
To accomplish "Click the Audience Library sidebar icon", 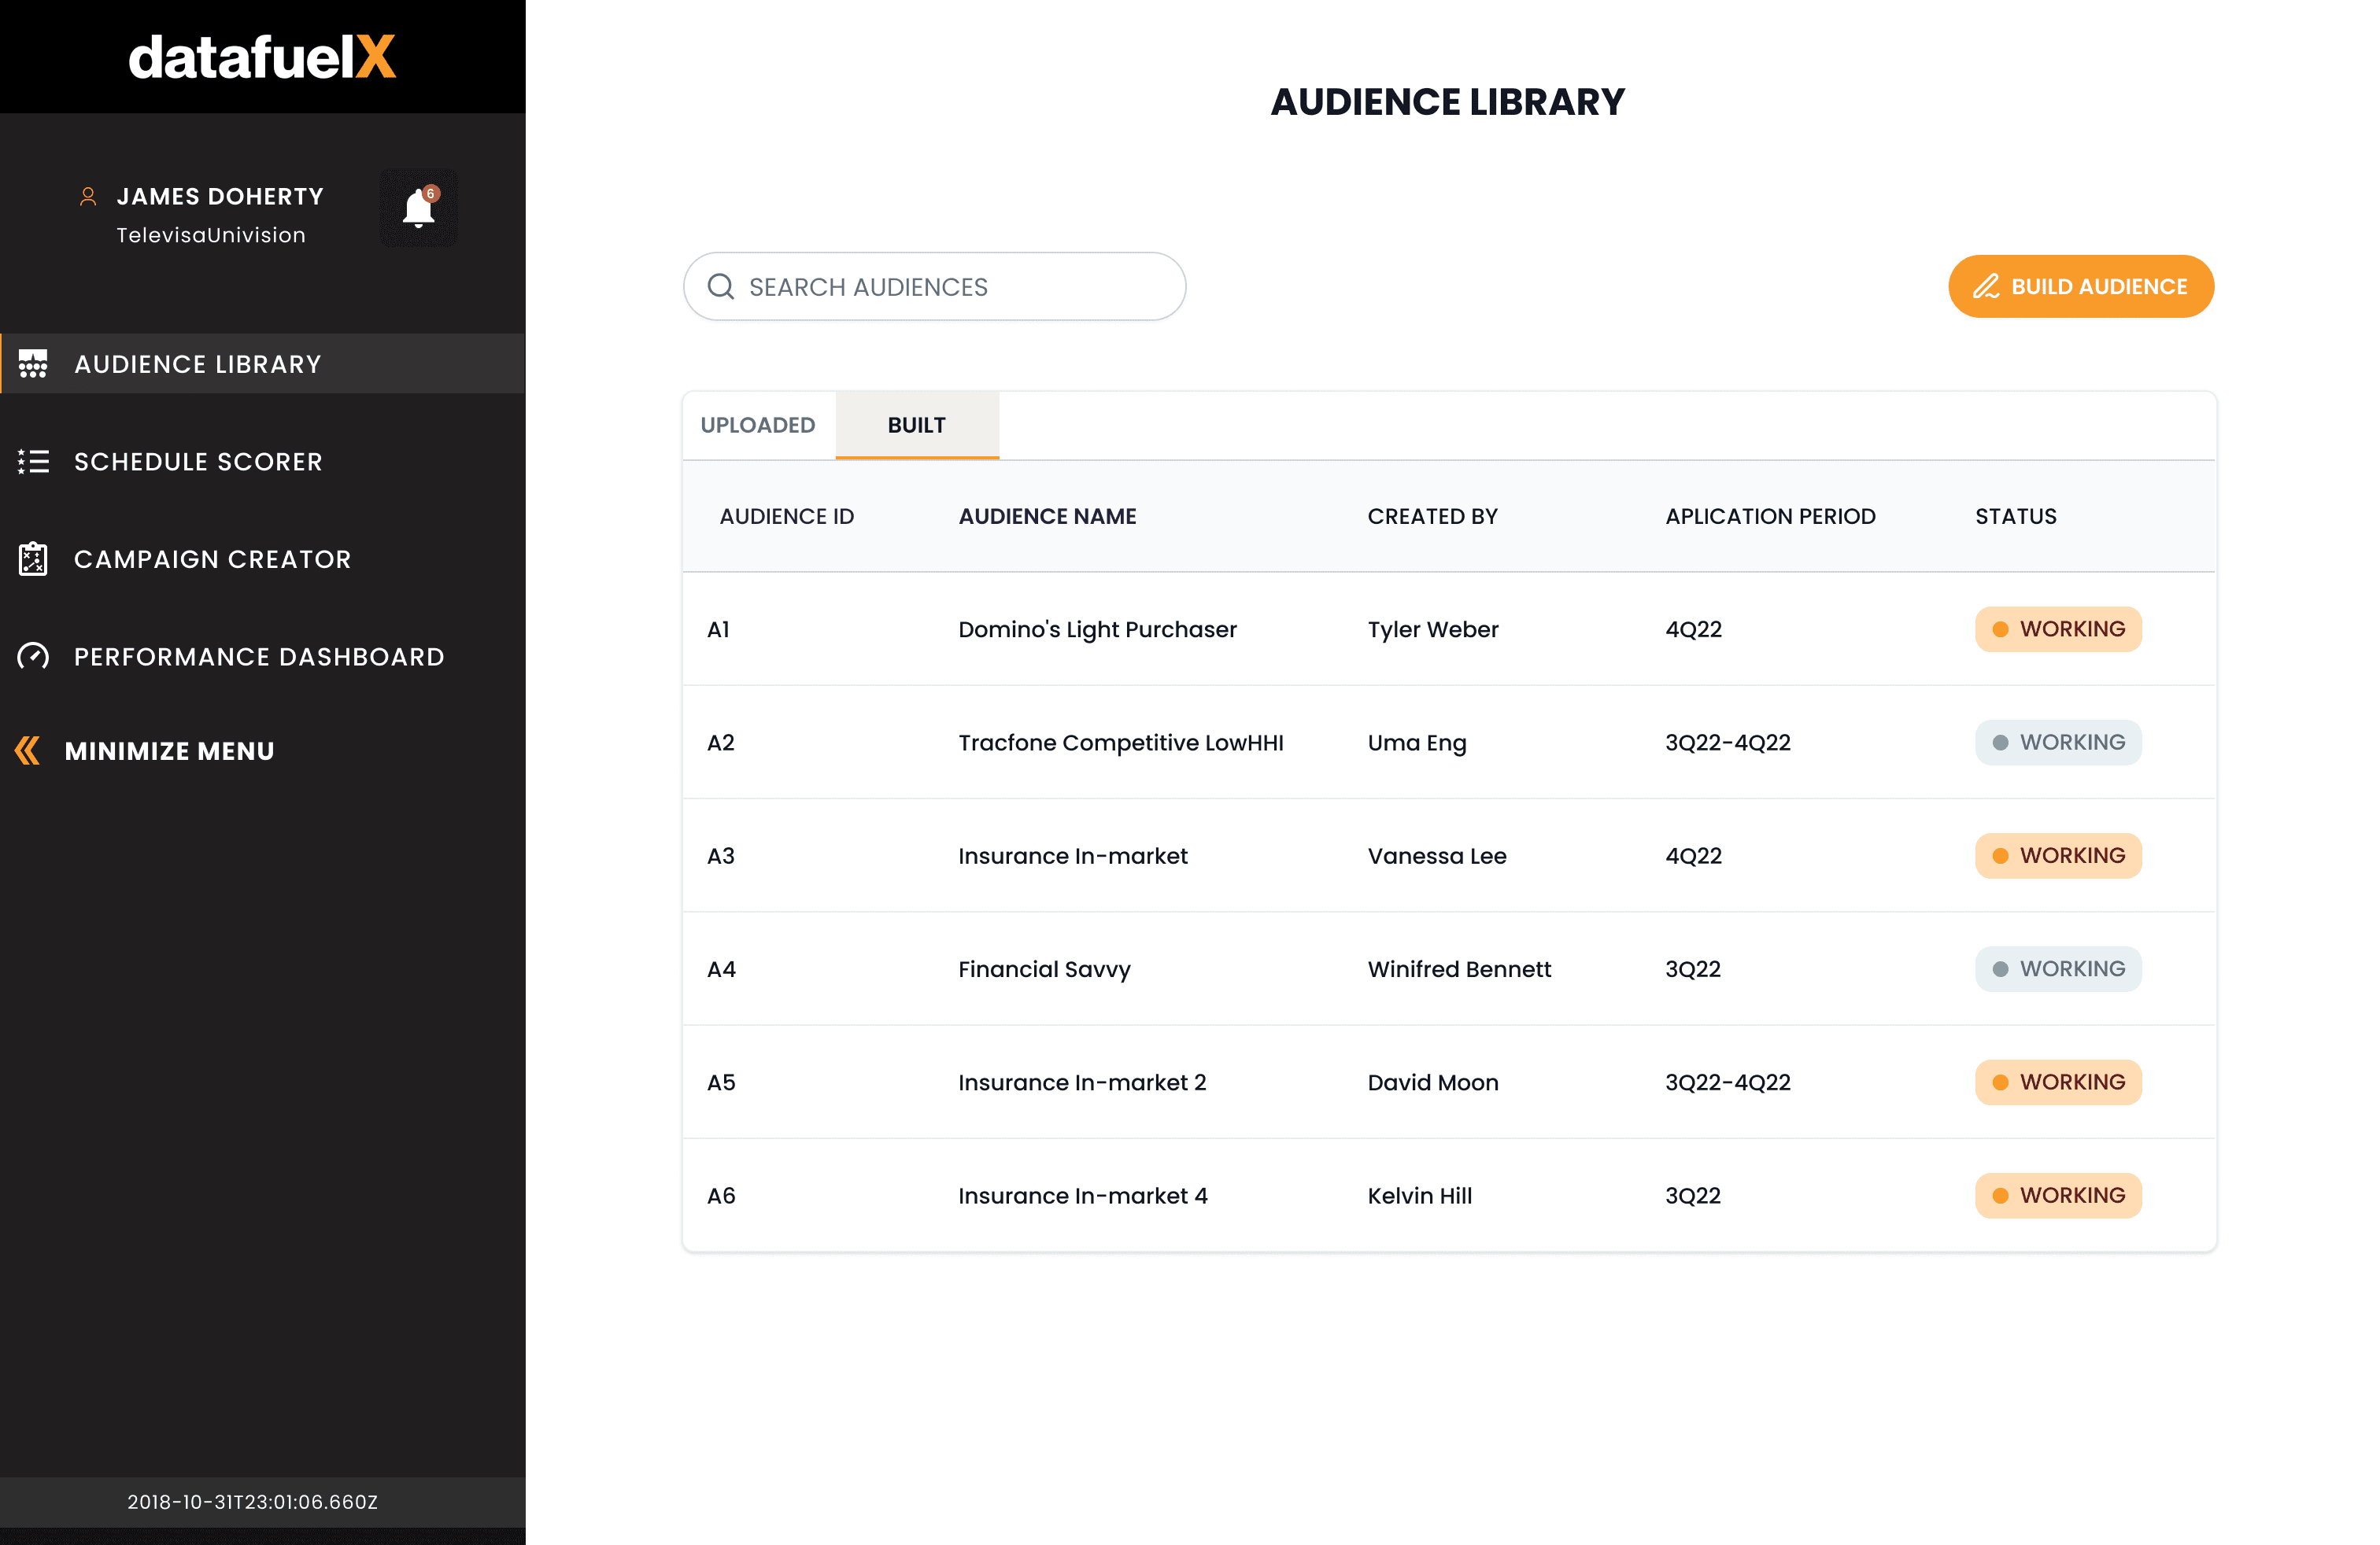I will click(33, 363).
